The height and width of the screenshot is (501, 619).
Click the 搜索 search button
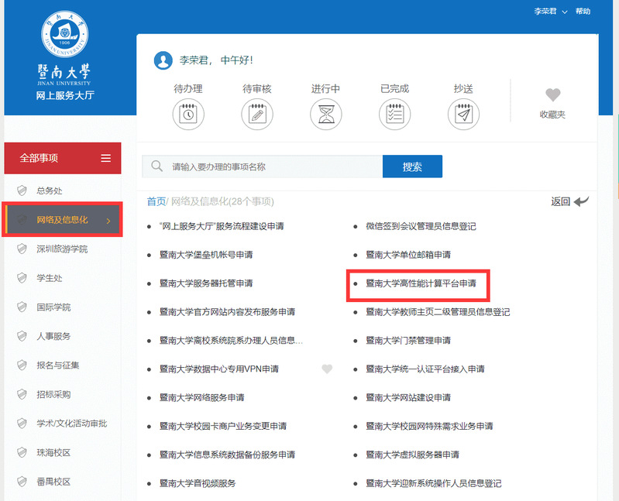412,166
